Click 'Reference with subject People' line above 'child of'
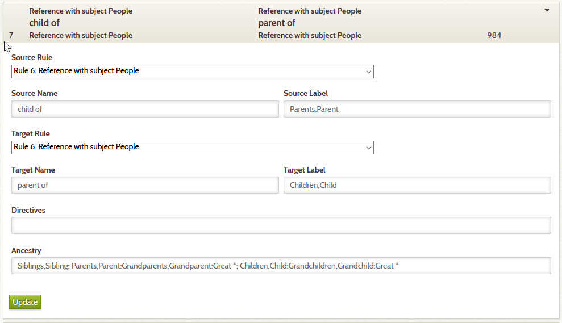 point(81,11)
